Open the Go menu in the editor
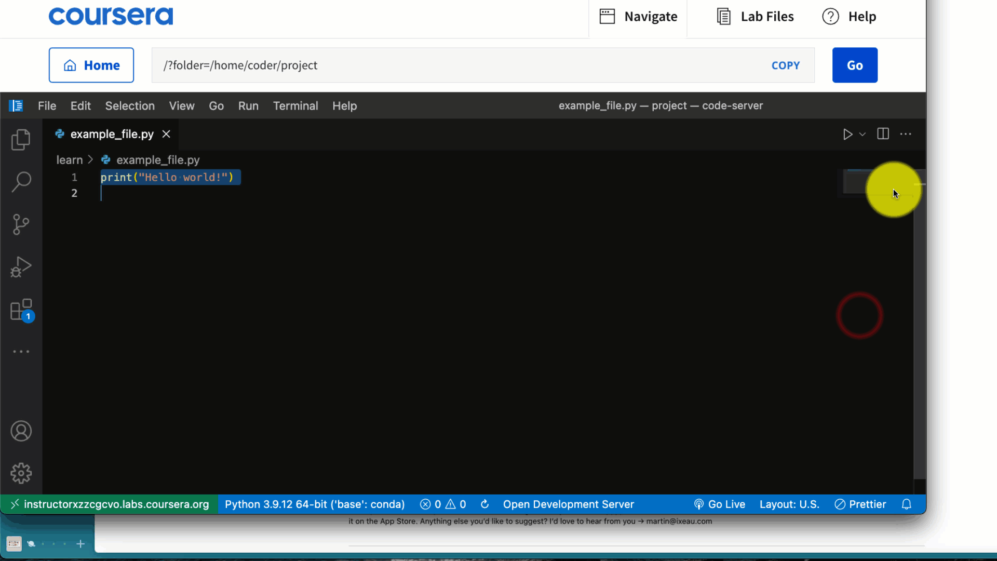The image size is (997, 561). click(x=216, y=106)
